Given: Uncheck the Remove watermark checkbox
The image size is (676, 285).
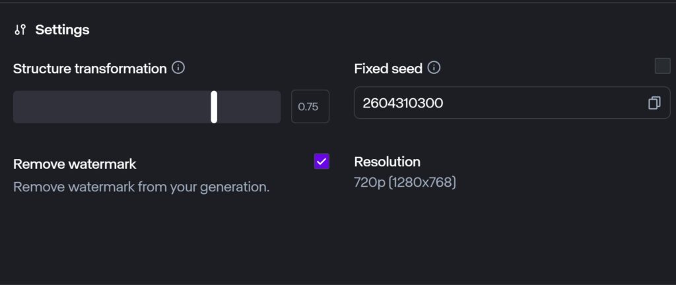Looking at the screenshot, I should [x=321, y=161].
